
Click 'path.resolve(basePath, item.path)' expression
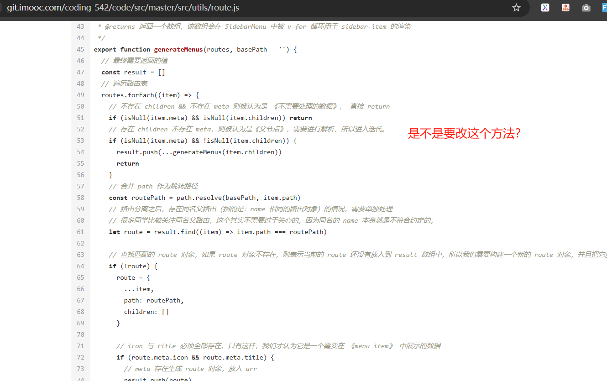pyautogui.click(x=239, y=198)
